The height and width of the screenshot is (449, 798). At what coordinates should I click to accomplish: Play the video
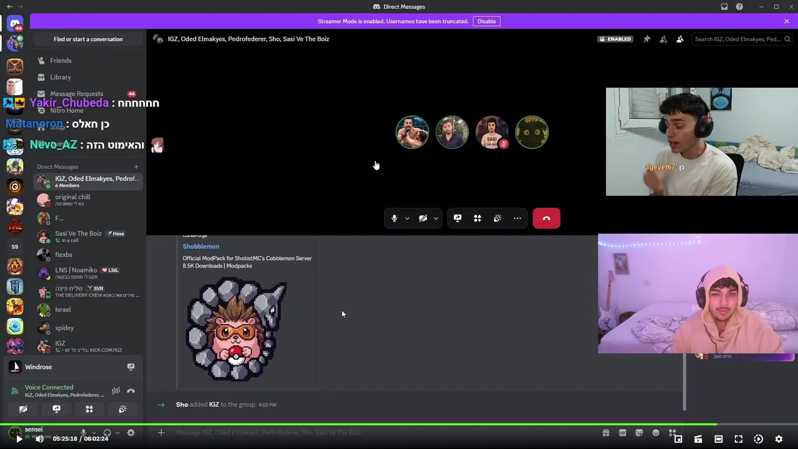(x=19, y=439)
